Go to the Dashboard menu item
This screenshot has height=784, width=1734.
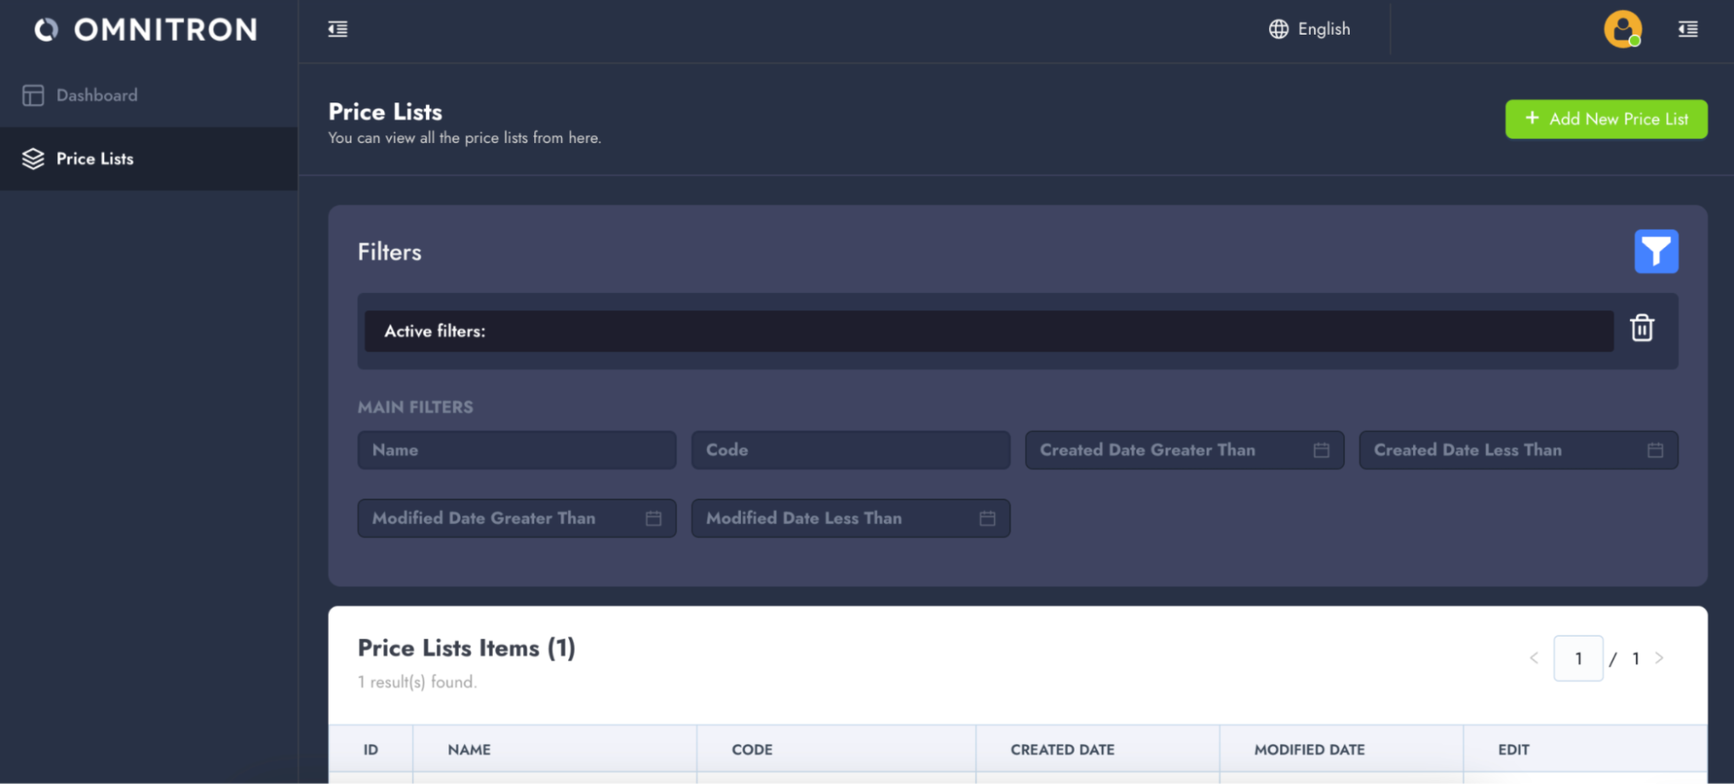point(96,95)
